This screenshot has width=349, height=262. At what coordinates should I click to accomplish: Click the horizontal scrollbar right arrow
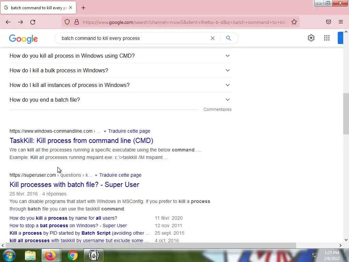pyautogui.click(x=340, y=245)
